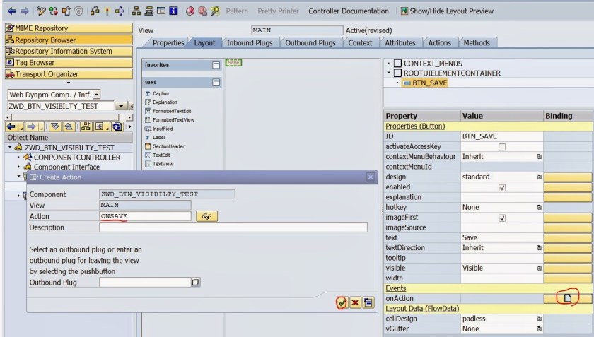Viewport: 594px width, 337px height.
Task: Switch to the Inbound Plugs tab
Action: tap(250, 43)
